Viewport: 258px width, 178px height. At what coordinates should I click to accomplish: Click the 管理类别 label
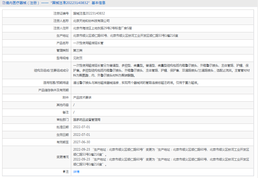(x=63, y=51)
